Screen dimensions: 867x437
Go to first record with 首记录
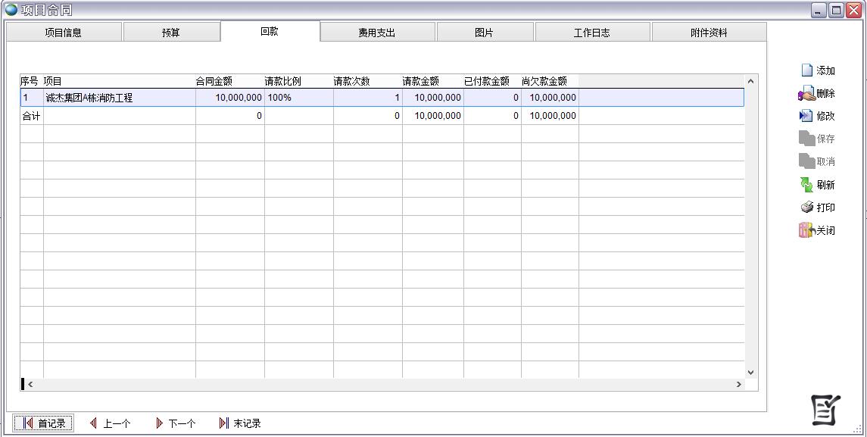pos(44,423)
